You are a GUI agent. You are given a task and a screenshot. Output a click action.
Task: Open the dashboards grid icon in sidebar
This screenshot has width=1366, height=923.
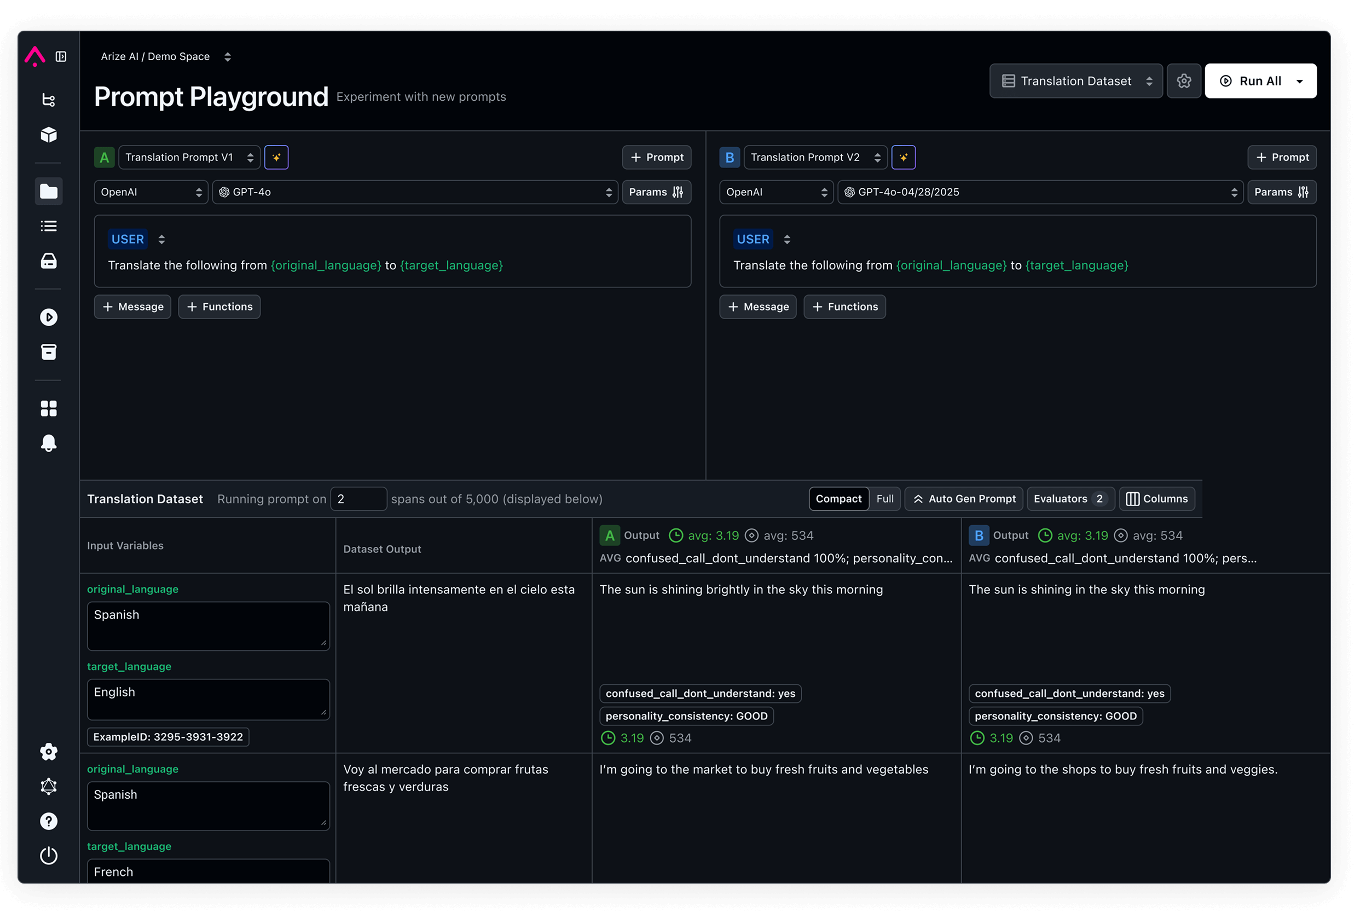tap(49, 408)
